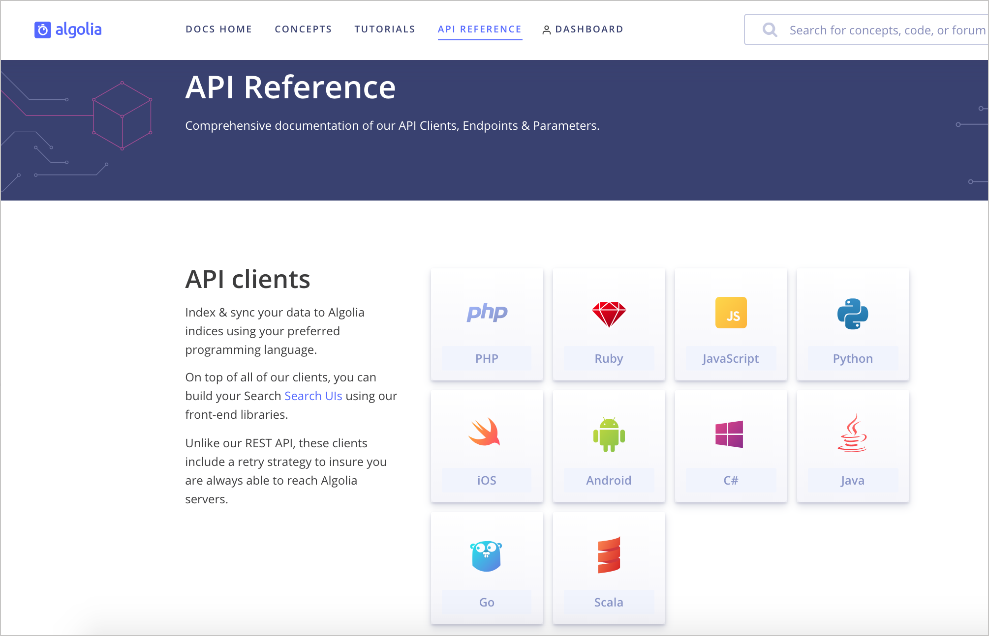The image size is (989, 636).
Task: Click the JavaScript JS icon
Action: pos(731,313)
